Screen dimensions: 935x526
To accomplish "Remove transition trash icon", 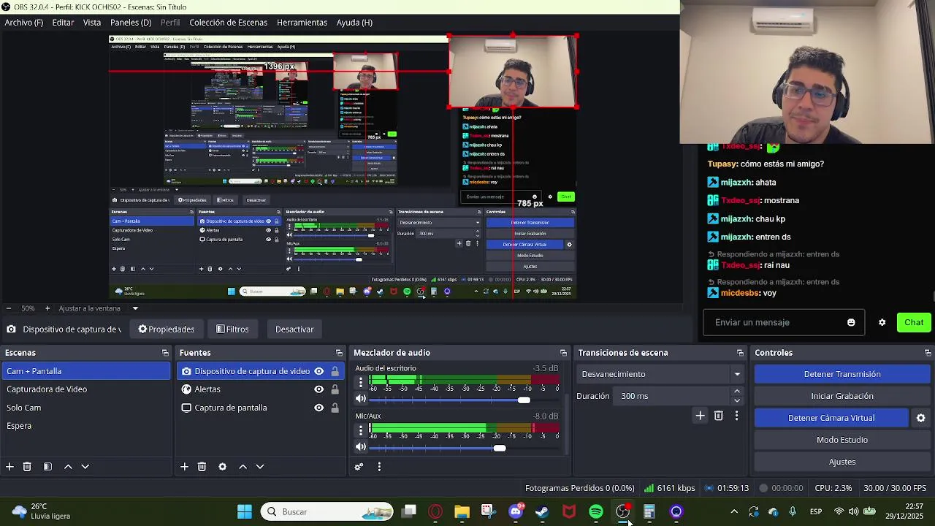I will [x=719, y=416].
